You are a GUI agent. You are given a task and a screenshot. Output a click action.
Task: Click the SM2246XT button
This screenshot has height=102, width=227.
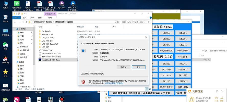[183, 70]
